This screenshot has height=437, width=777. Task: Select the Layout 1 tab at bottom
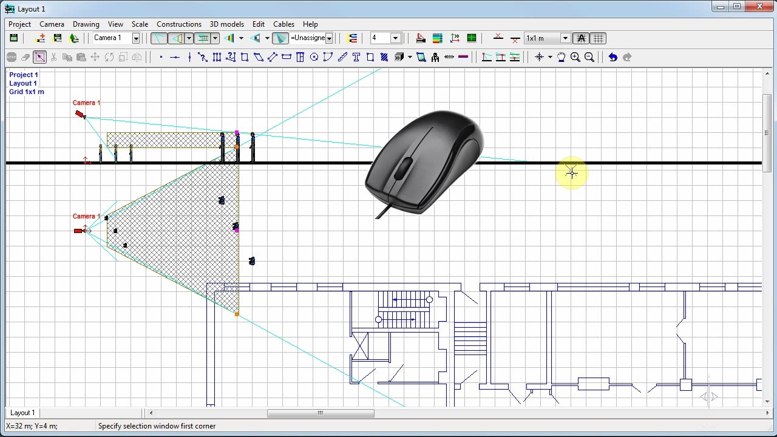(22, 413)
